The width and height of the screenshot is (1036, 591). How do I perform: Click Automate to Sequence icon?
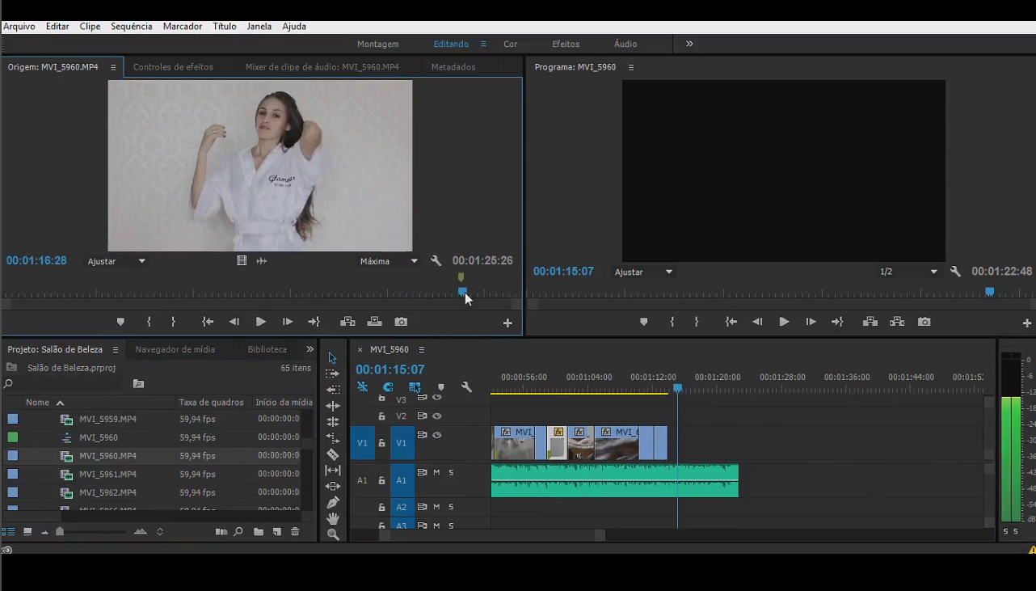pyautogui.click(x=221, y=532)
